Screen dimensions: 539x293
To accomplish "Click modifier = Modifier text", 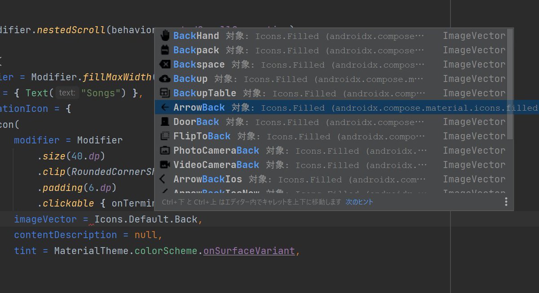I will click(x=68, y=140).
